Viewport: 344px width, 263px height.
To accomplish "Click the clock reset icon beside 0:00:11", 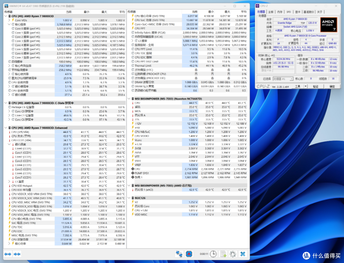I will coord(213,254).
